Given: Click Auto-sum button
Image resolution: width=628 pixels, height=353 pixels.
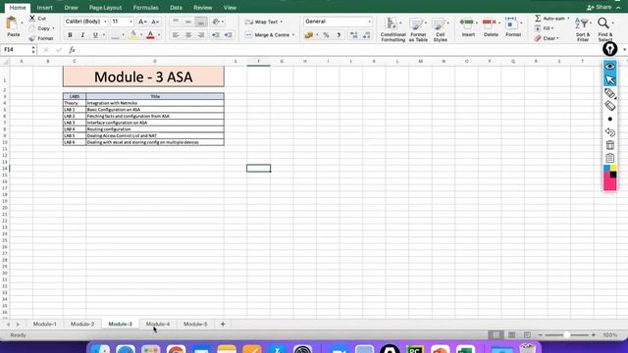Looking at the screenshot, I should tap(550, 19).
